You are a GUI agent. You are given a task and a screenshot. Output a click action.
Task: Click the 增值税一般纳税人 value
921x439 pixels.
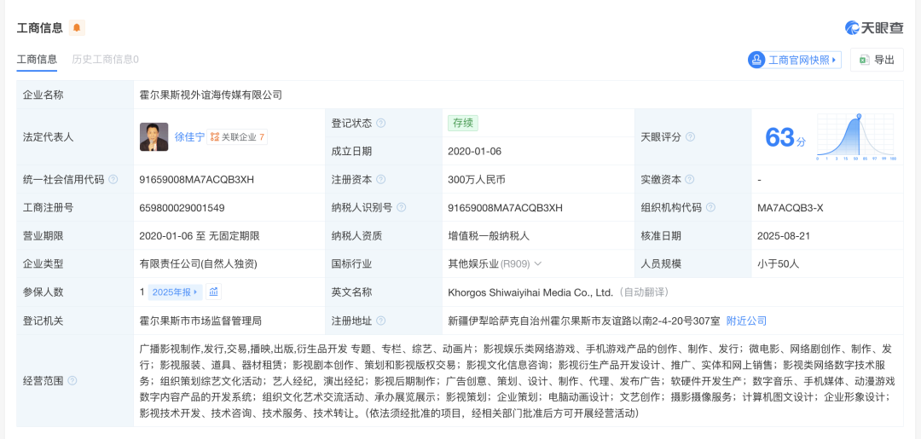(489, 236)
